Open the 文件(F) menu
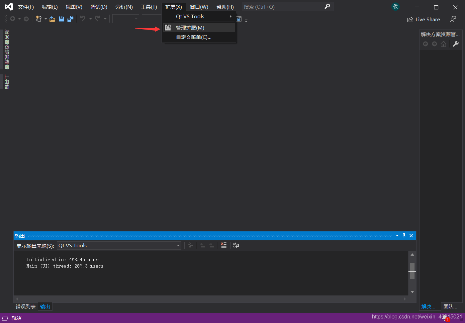 click(26, 7)
